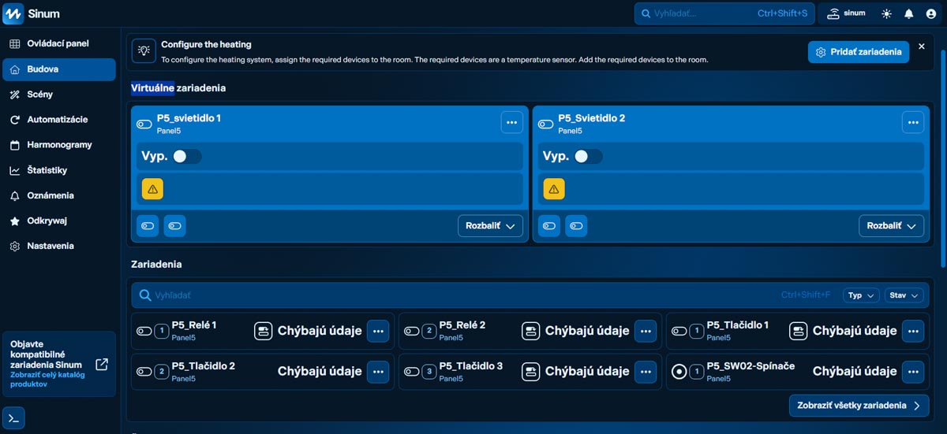
Task: Toggle the light/dark theme sun icon
Action: [x=887, y=14]
